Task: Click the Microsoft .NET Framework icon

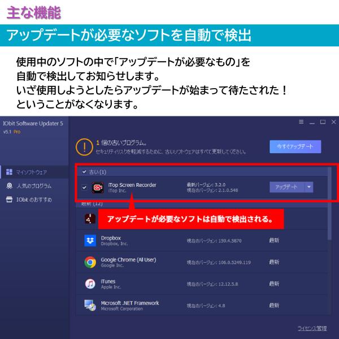Action: pyautogui.click(x=89, y=305)
